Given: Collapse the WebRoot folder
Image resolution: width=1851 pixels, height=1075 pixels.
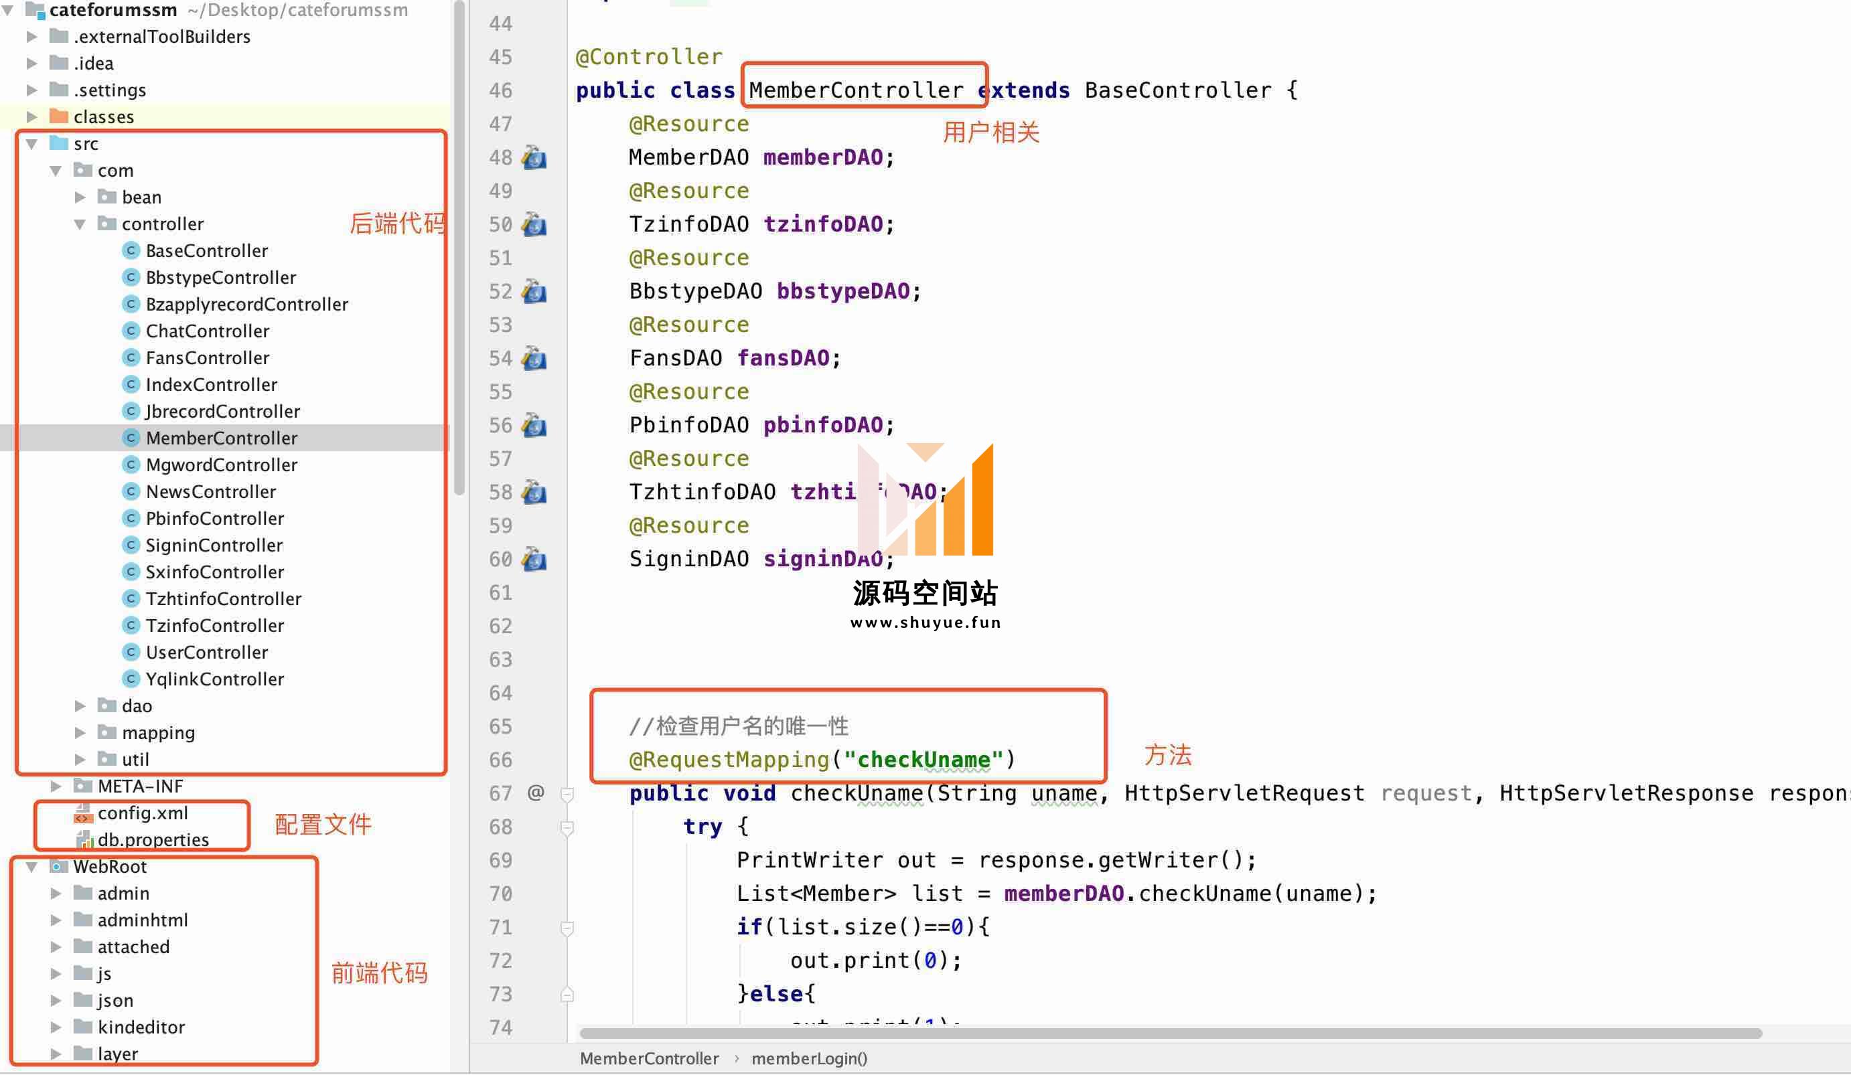Looking at the screenshot, I should 31,867.
